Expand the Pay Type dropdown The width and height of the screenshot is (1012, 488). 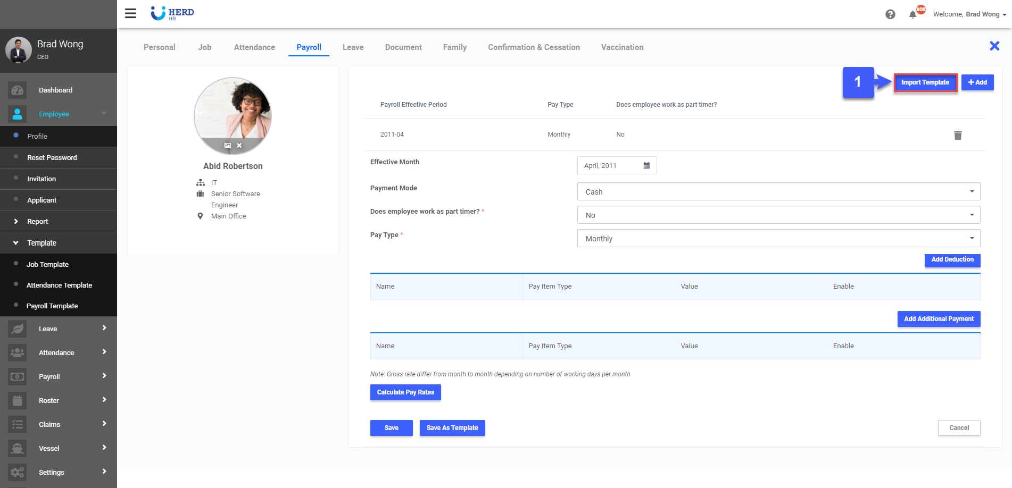click(972, 238)
